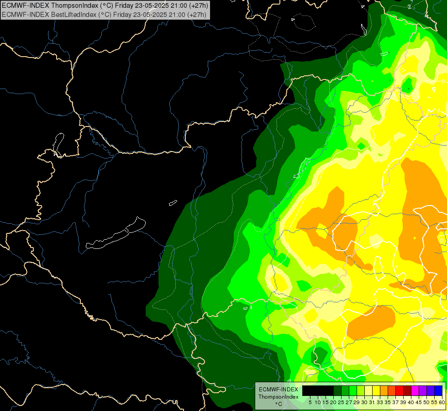The width and height of the screenshot is (447, 411).
Task: Select the purple 45-50 legend swatch
Action: 423,390
